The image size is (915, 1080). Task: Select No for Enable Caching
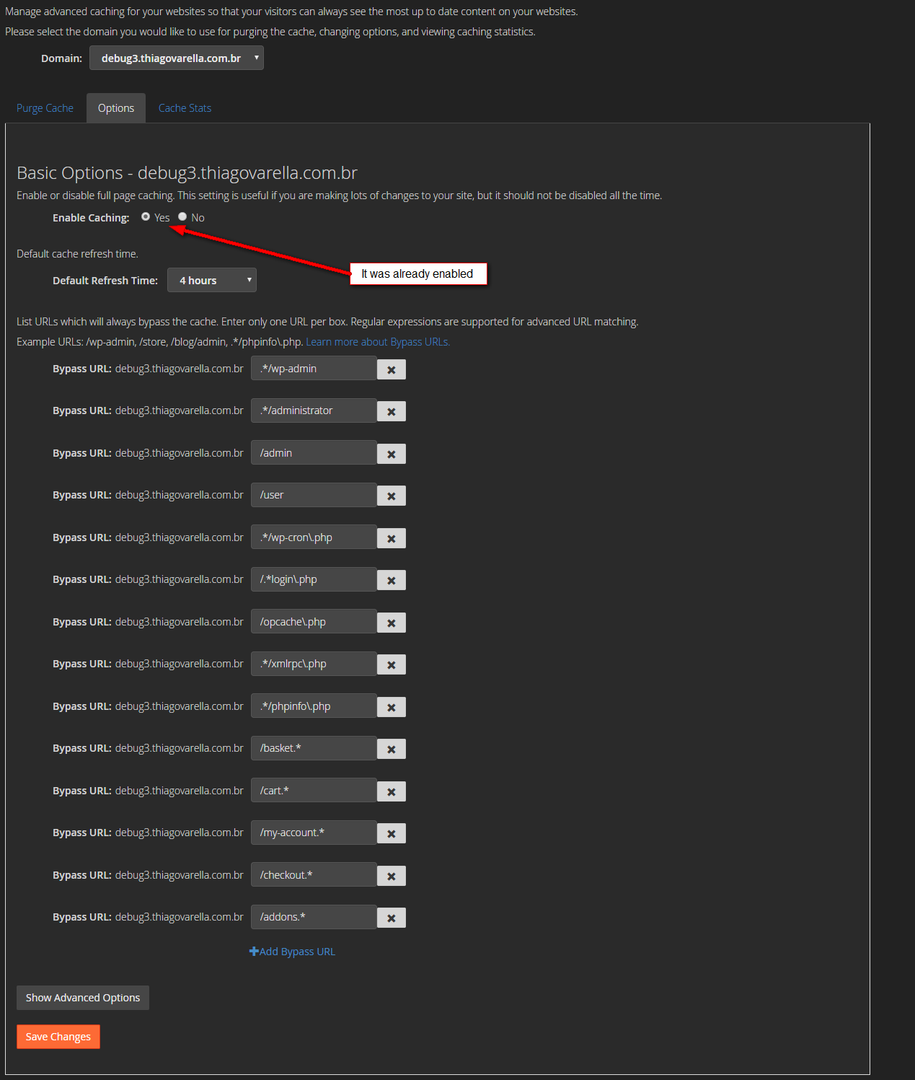tap(182, 216)
